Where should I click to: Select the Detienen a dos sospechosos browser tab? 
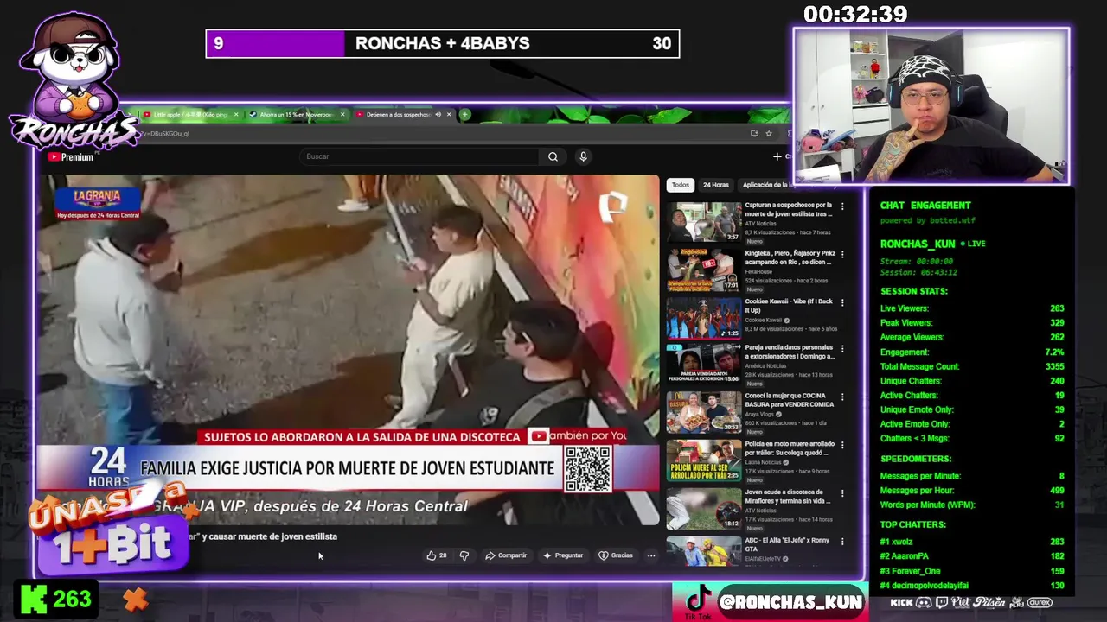tap(396, 115)
